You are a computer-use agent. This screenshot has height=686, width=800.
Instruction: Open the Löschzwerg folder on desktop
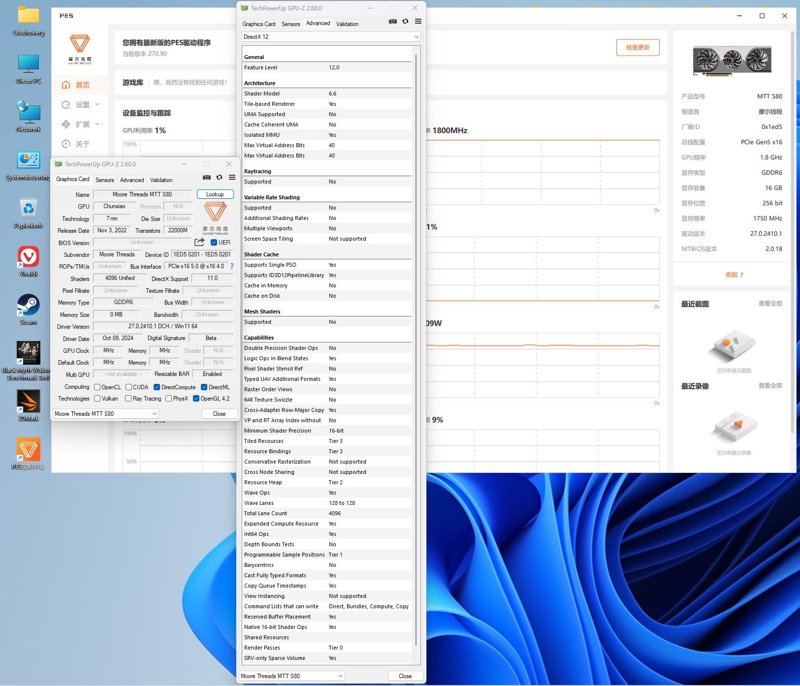coord(29,20)
